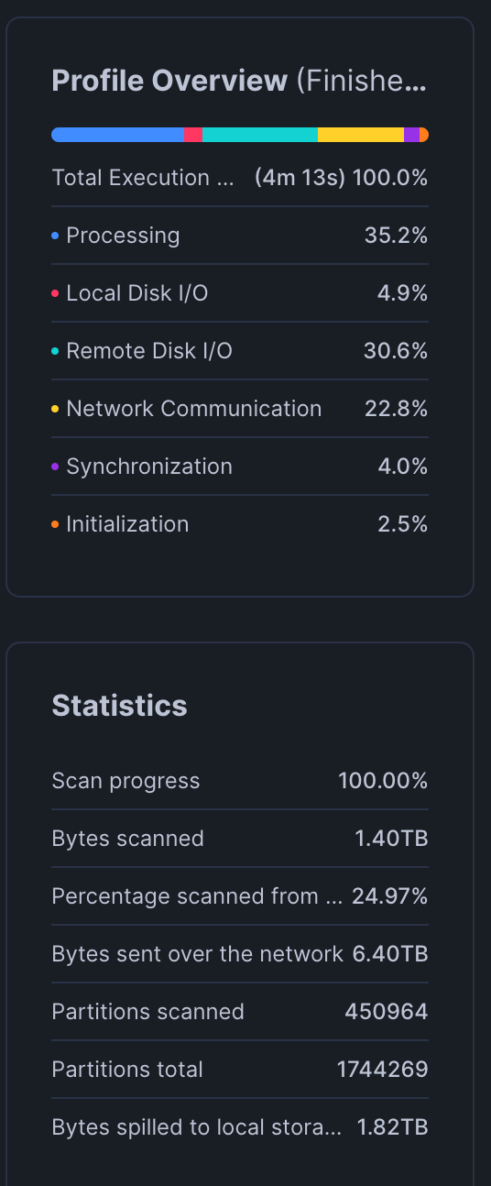
Task: Click the orange Initialization dot
Action: click(55, 524)
